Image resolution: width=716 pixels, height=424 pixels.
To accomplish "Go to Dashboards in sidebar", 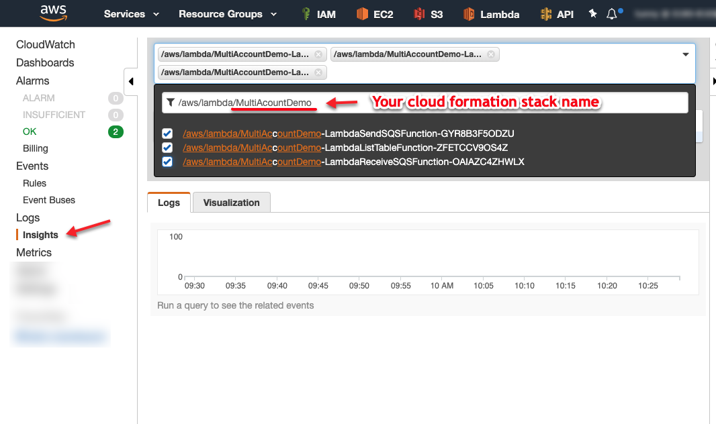I will (x=45, y=63).
